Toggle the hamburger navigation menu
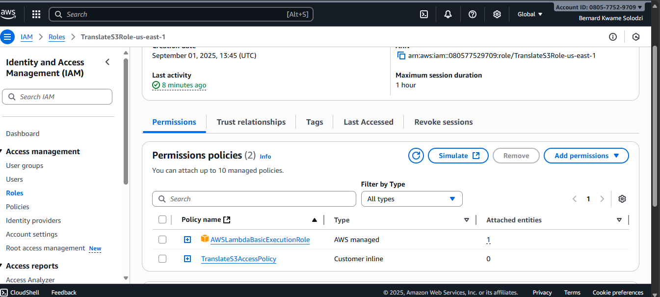The image size is (660, 297). 7,37
